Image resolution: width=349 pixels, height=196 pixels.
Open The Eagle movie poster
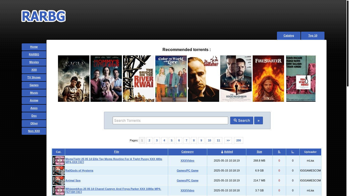74,79
